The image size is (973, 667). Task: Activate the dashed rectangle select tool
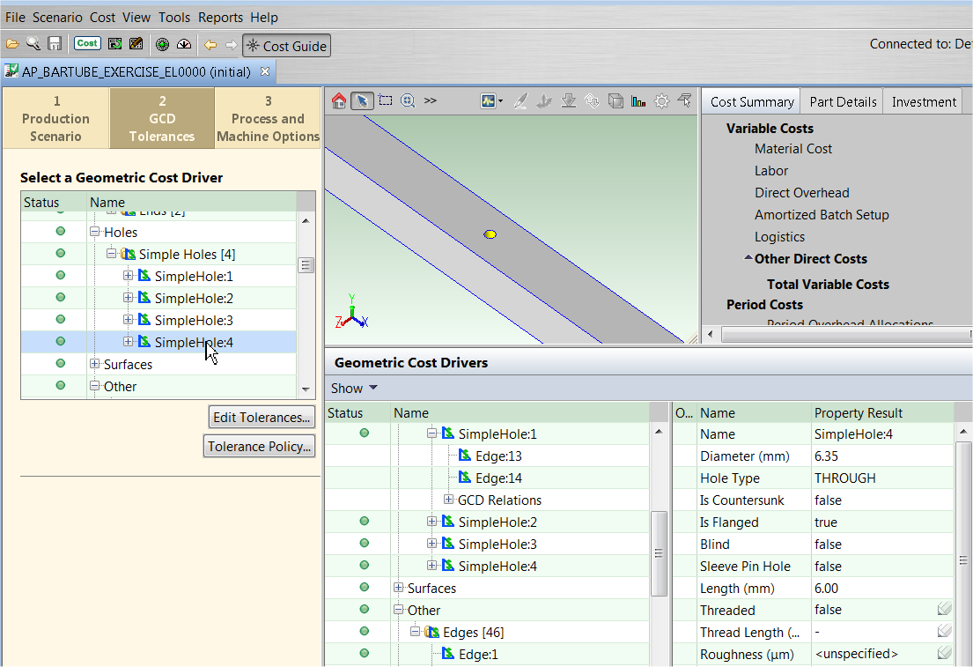point(386,101)
